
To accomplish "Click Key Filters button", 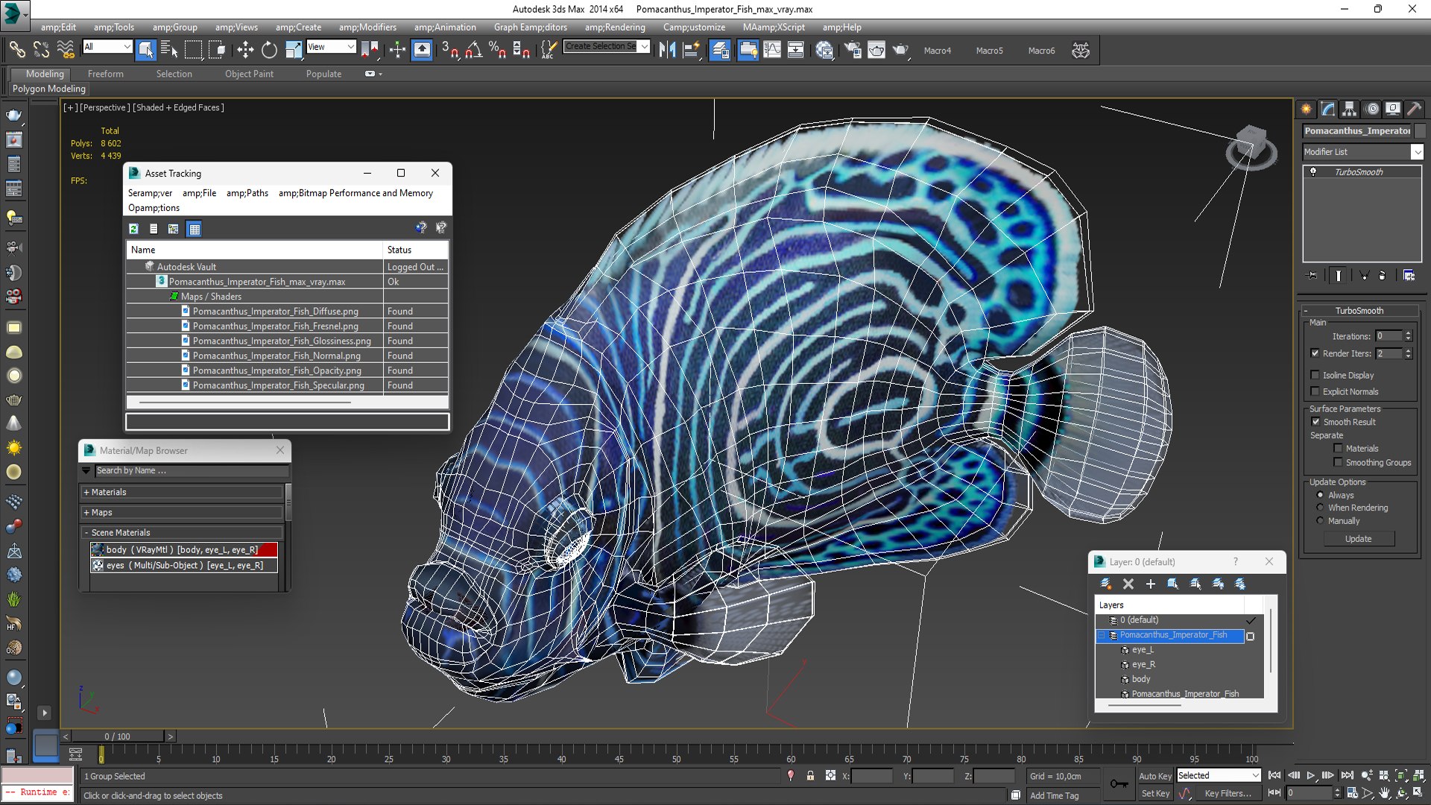I will tap(1228, 794).
